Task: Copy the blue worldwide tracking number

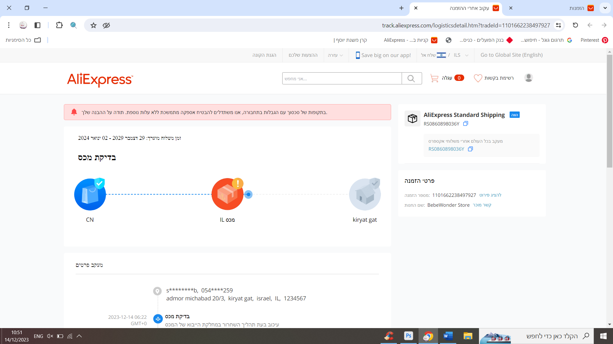Action: tap(470, 149)
